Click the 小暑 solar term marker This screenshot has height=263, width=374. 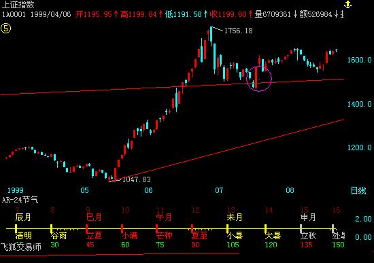pyautogui.click(x=235, y=236)
